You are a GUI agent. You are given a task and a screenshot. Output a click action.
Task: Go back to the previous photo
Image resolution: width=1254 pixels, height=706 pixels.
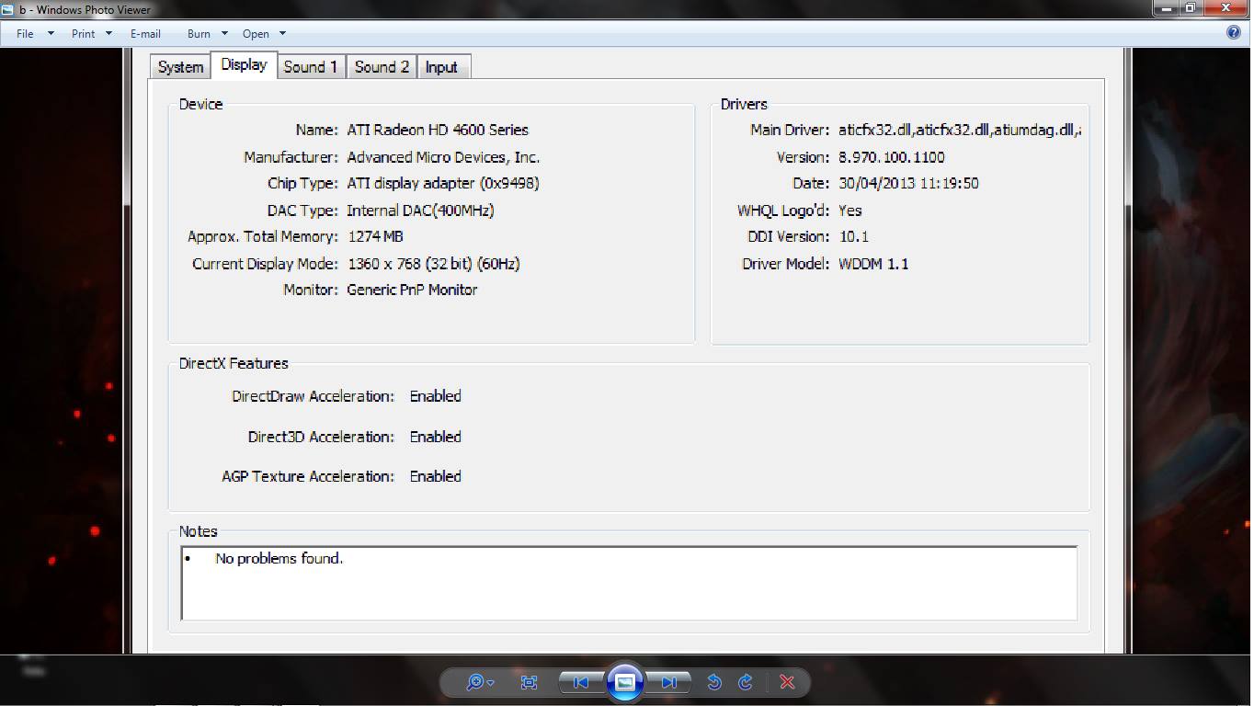pos(580,681)
